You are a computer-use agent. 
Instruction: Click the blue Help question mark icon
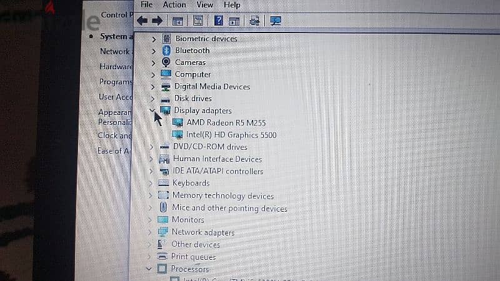click(218, 21)
